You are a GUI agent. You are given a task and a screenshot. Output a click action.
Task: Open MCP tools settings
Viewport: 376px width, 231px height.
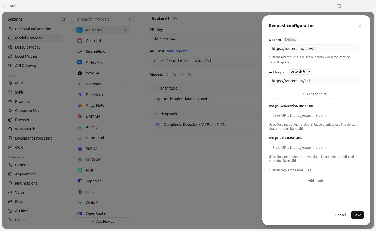click(x=34, y=83)
